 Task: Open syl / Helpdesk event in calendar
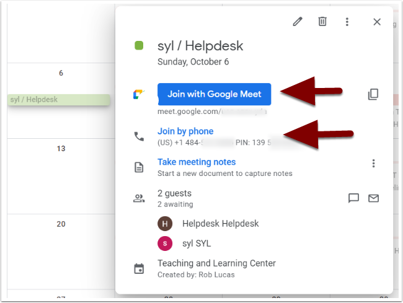click(59, 100)
